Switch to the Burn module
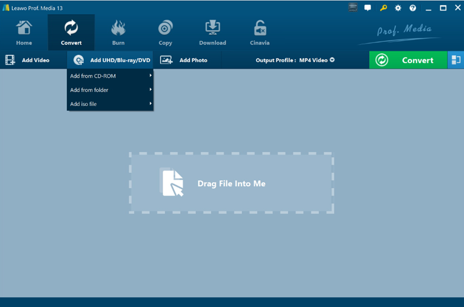The height and width of the screenshot is (307, 464). tap(118, 33)
